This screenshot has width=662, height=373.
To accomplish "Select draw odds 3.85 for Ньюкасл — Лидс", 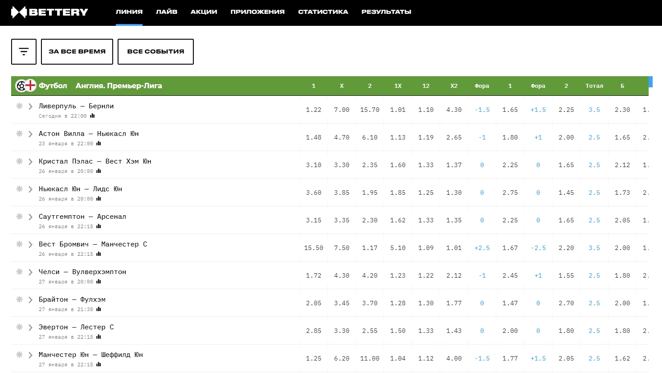I will tap(342, 193).
